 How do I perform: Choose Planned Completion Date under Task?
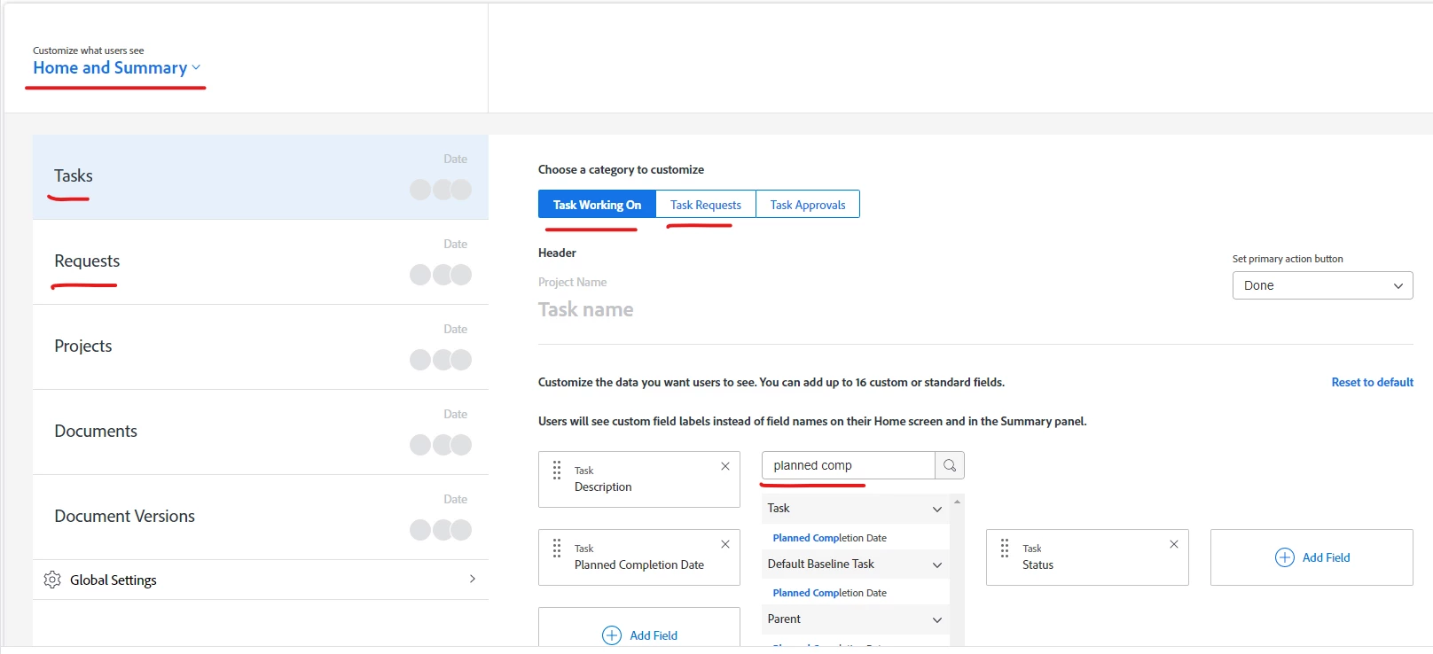coord(829,538)
